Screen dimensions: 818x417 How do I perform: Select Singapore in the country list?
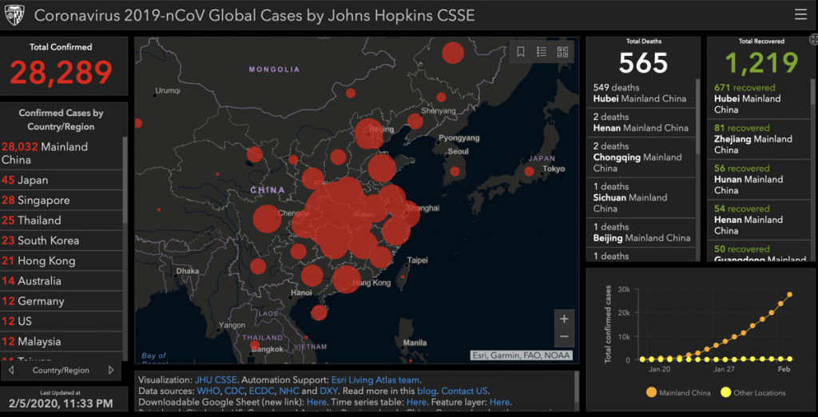(x=44, y=200)
